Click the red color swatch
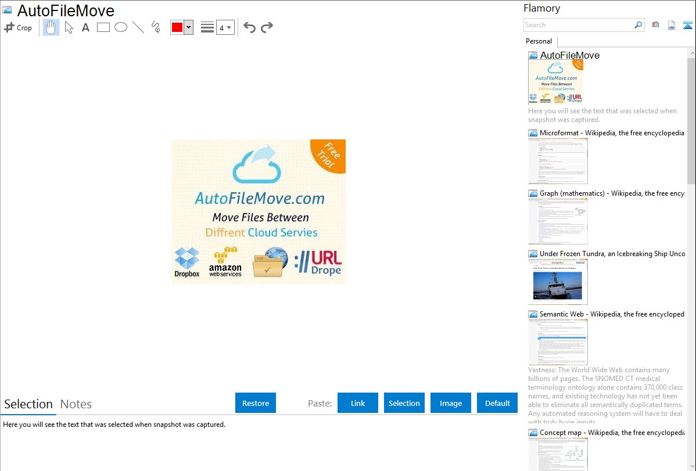This screenshot has width=696, height=471. 177,27
